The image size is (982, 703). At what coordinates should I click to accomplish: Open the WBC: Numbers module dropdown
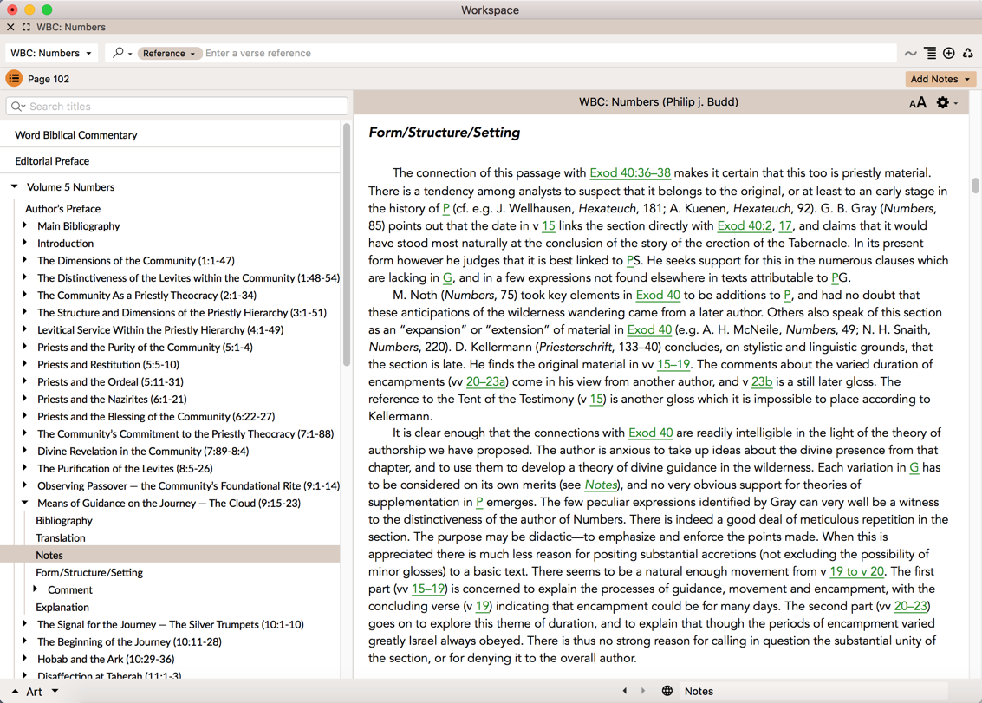[x=51, y=54]
